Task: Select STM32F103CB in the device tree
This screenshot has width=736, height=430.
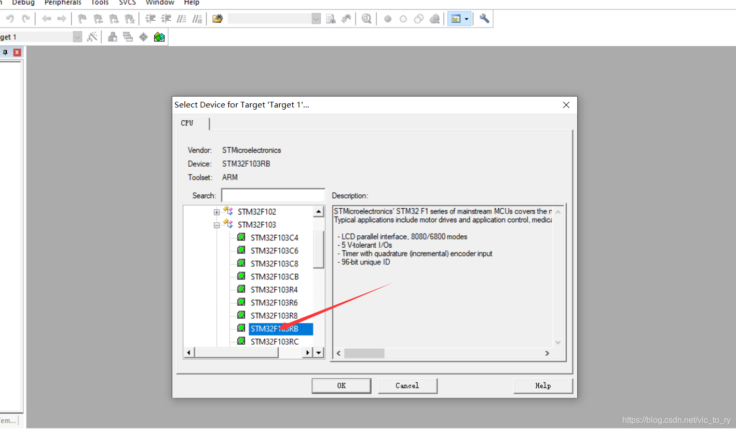Action: (x=275, y=277)
